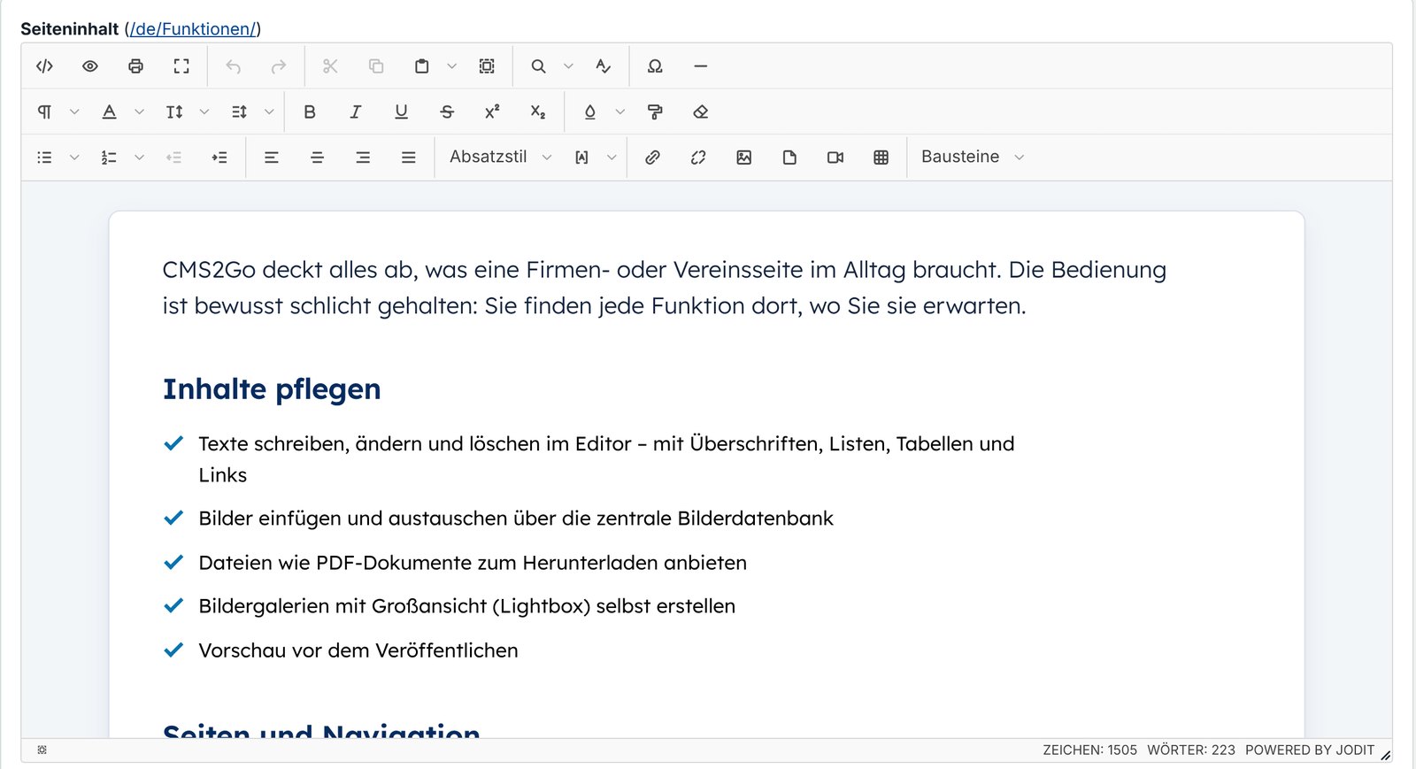Justify the text alignment
Image resolution: width=1416 pixels, height=769 pixels.
click(409, 158)
